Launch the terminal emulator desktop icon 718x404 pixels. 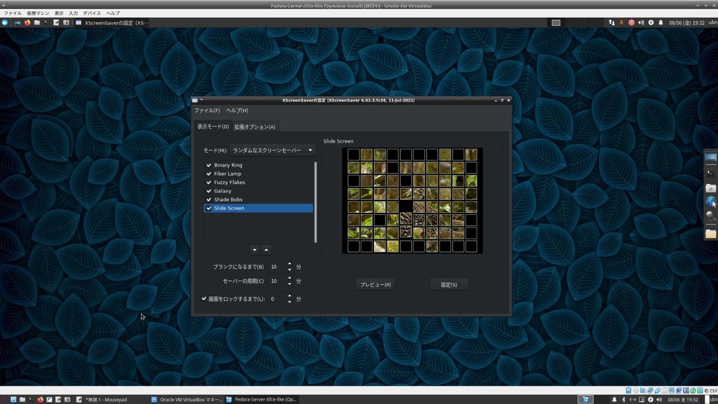coord(710,173)
